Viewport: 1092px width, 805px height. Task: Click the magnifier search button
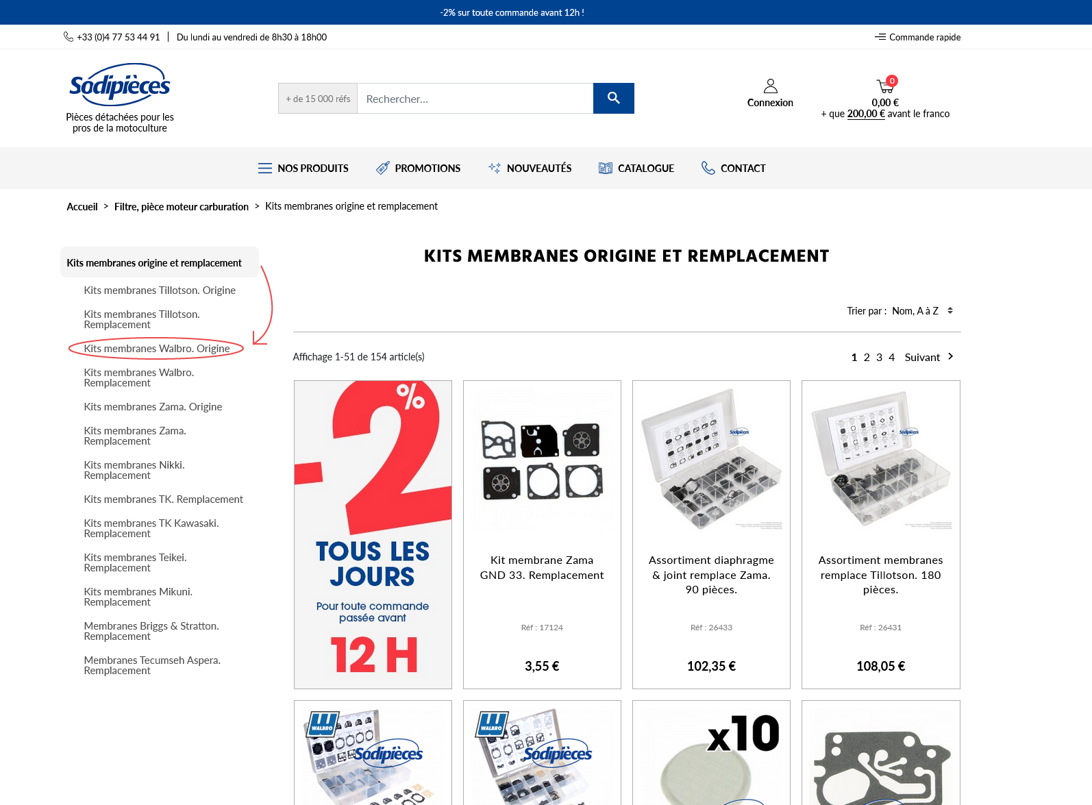[613, 98]
